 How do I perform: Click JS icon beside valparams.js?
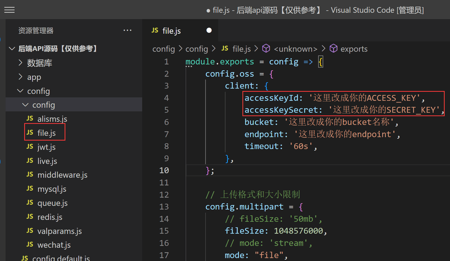[x=30, y=231]
